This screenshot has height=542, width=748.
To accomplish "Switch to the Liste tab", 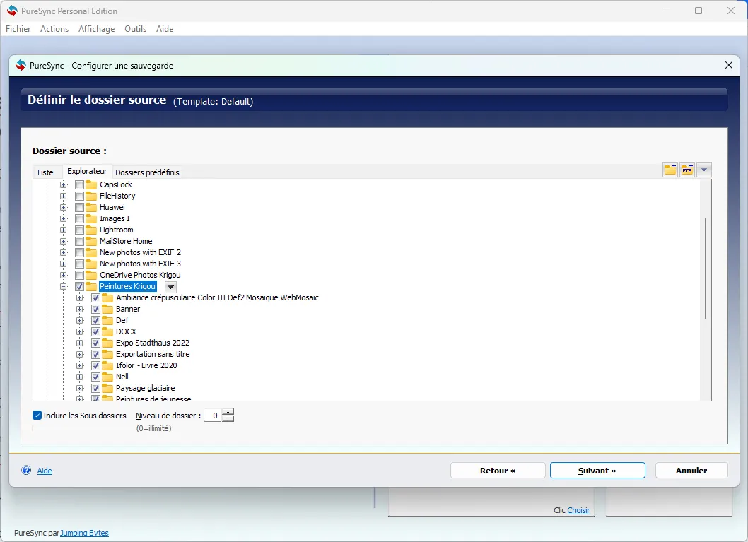I will pos(45,172).
